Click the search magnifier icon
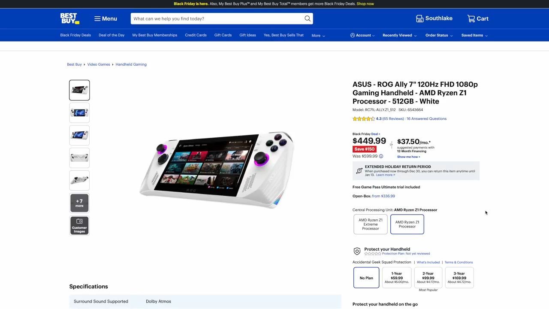Image resolution: width=549 pixels, height=309 pixels. (308, 18)
